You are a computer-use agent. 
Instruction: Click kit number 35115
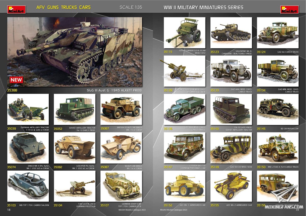[x=168, y=52]
